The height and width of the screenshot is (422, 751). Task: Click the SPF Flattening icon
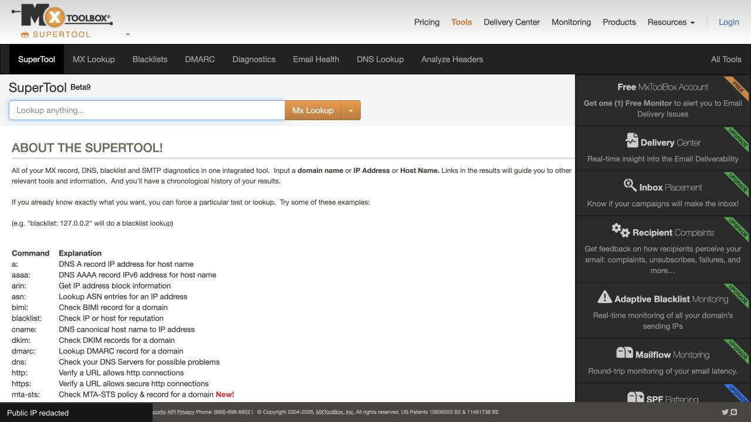[x=635, y=397]
